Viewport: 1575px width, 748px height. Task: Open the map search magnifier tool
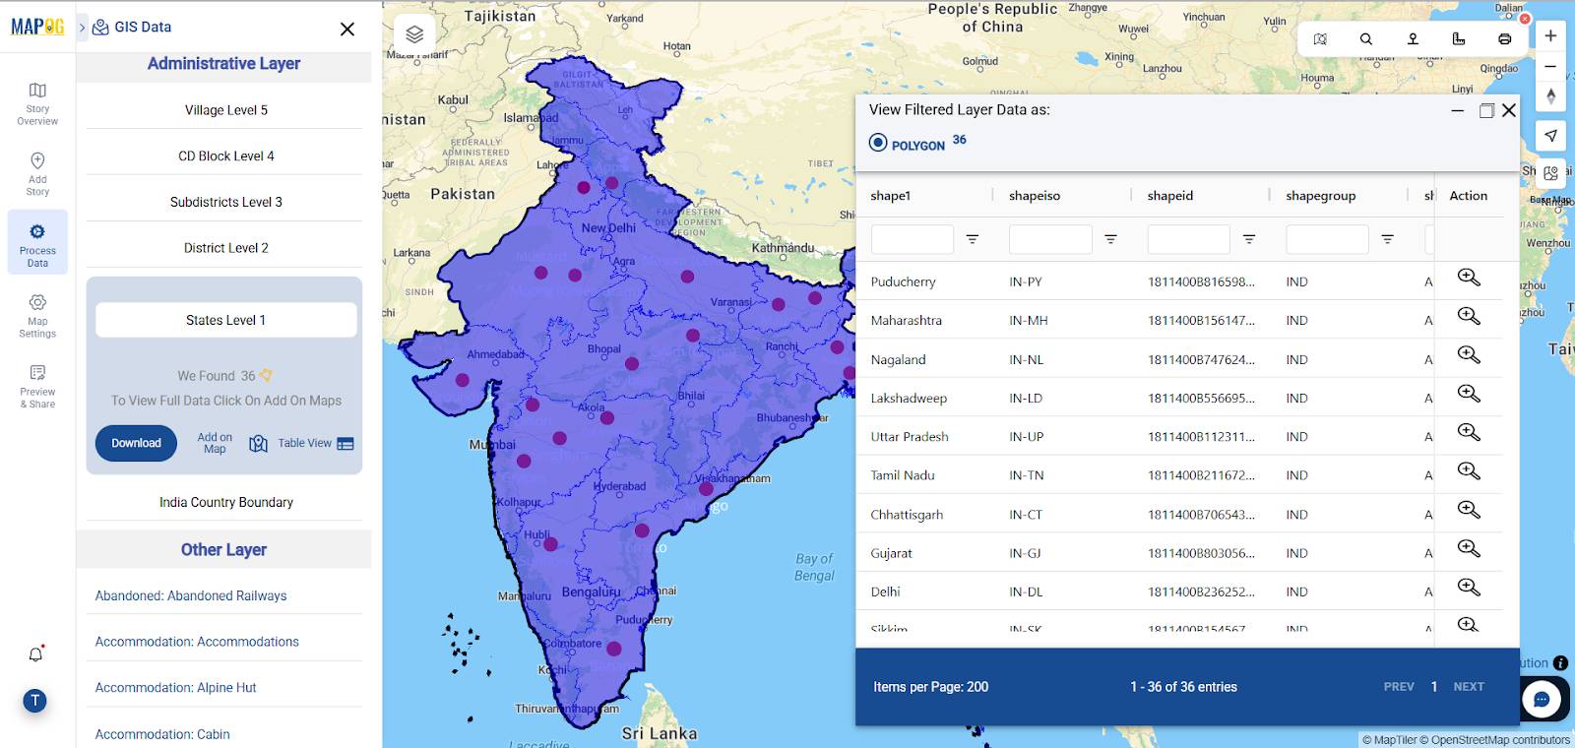(x=1366, y=39)
